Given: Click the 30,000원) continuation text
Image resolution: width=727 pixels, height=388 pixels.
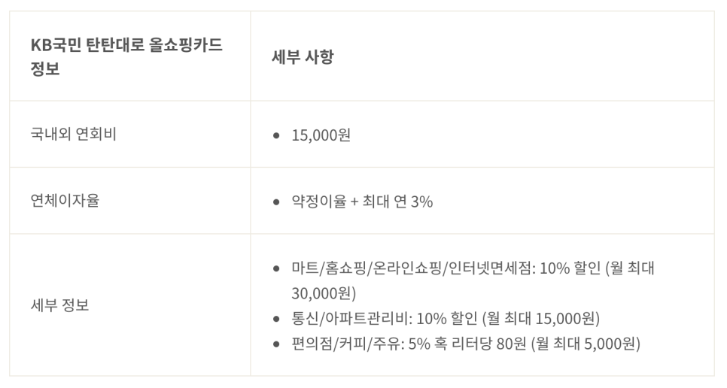Looking at the screenshot, I should tap(324, 293).
